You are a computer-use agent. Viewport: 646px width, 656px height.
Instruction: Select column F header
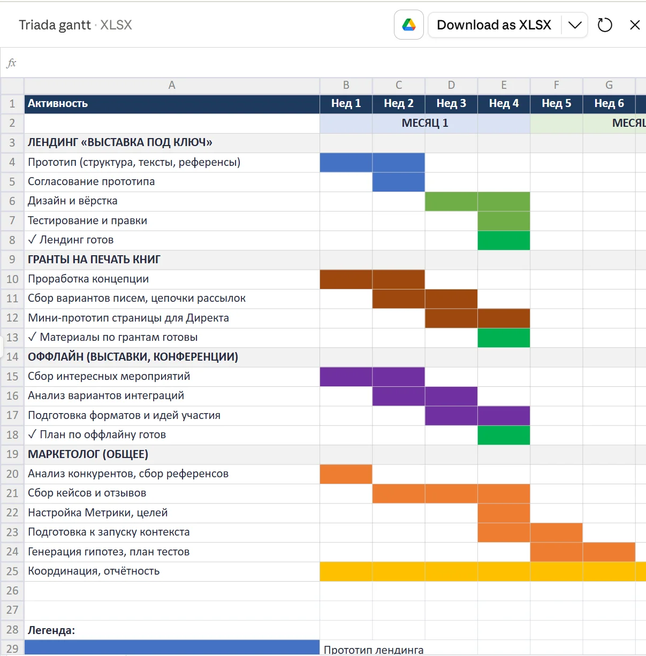click(557, 85)
